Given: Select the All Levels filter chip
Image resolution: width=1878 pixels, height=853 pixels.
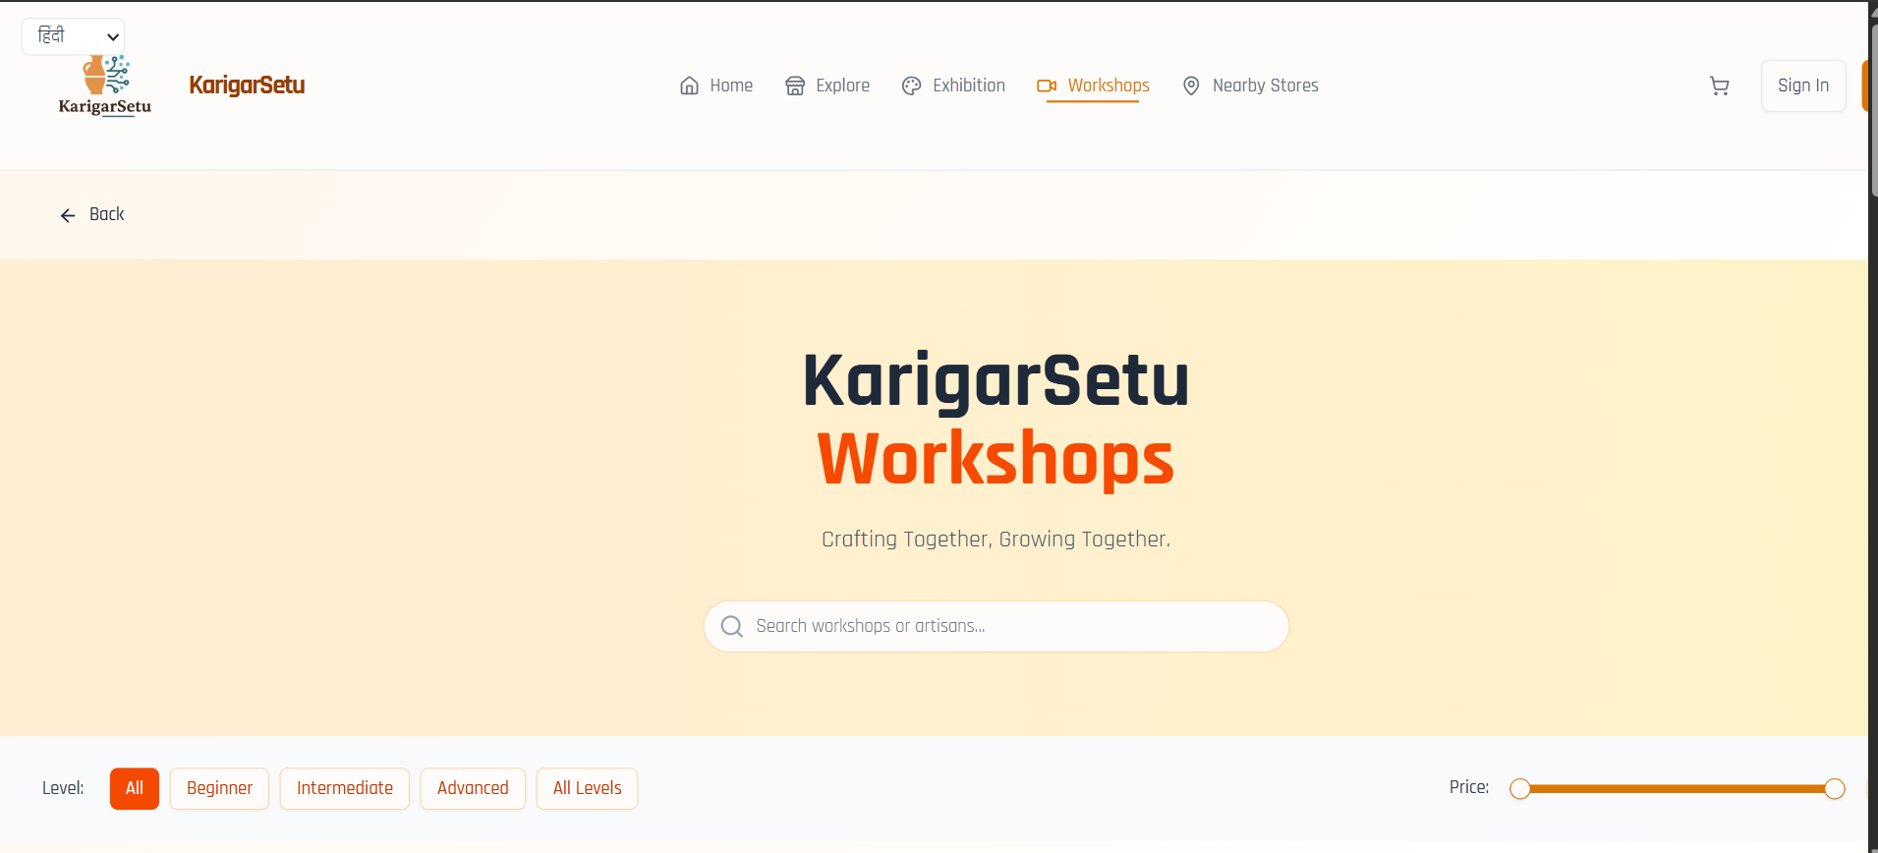Looking at the screenshot, I should pos(588,788).
